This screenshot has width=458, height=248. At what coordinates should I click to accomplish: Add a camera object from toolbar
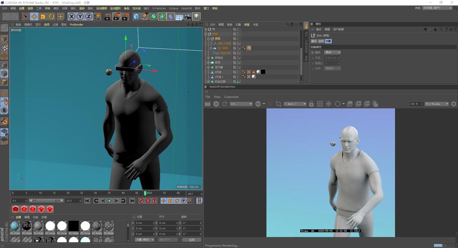pos(187,17)
